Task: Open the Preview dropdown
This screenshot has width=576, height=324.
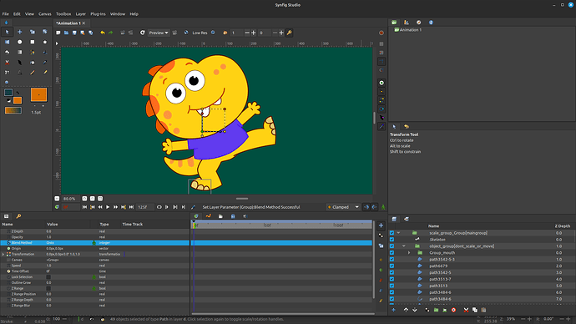Action: pyautogui.click(x=159, y=33)
